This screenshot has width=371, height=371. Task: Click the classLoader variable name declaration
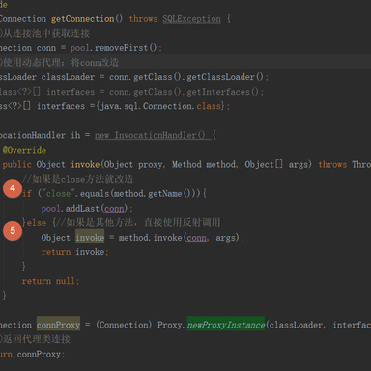pyautogui.click(x=68, y=77)
